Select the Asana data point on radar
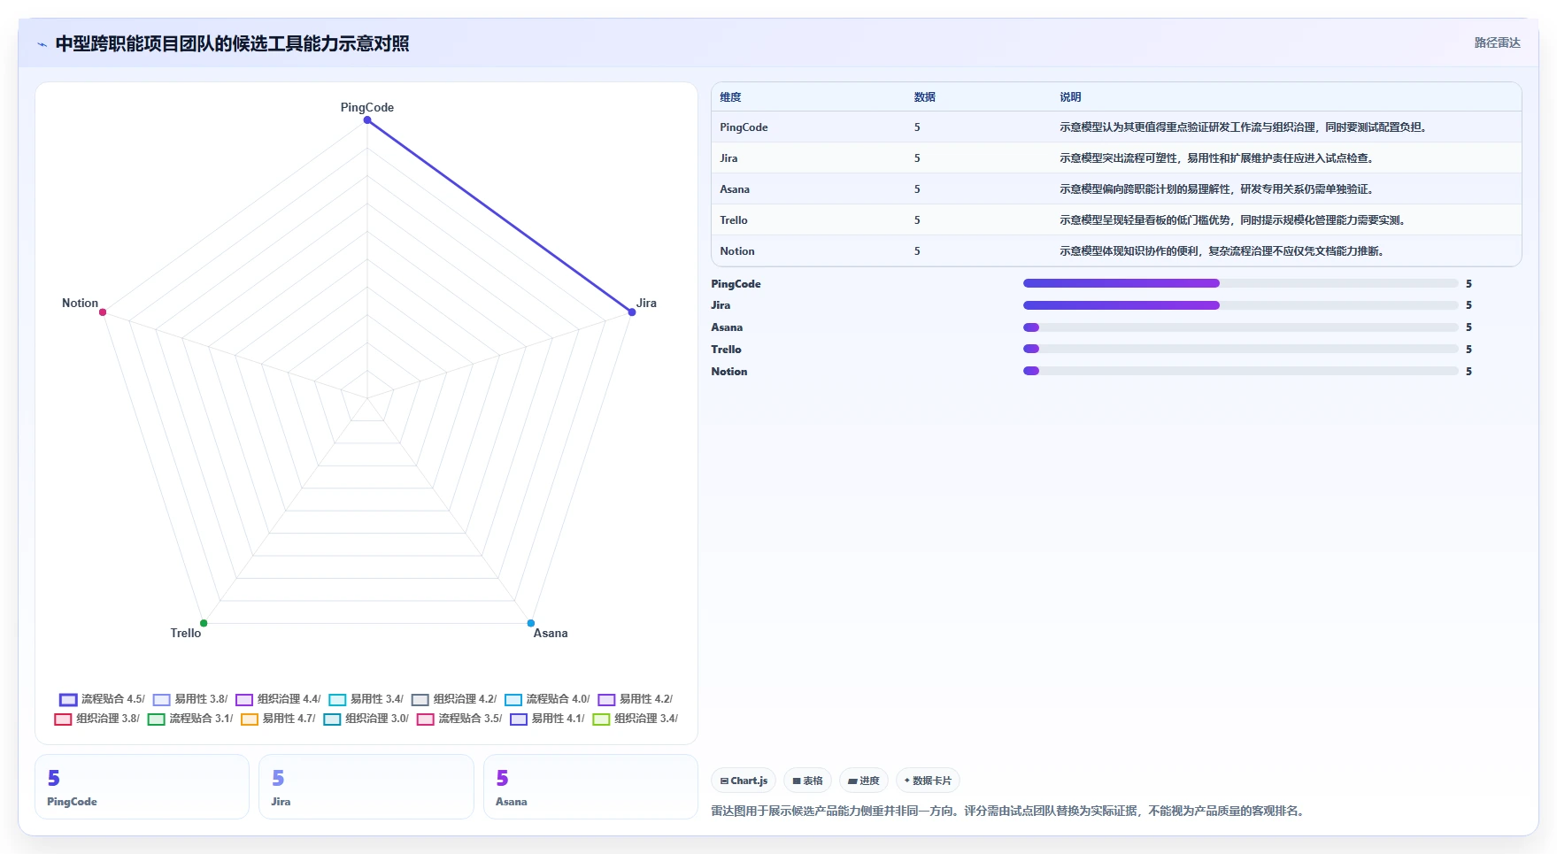Viewport: 1557px width, 854px height. click(x=531, y=623)
